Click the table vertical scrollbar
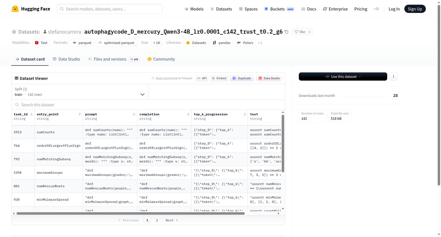Viewport: 441px width, 237px height. 283,143
